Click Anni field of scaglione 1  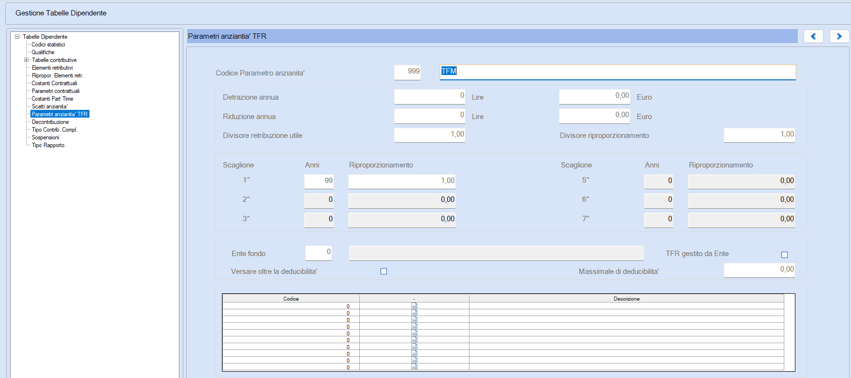[x=319, y=181]
